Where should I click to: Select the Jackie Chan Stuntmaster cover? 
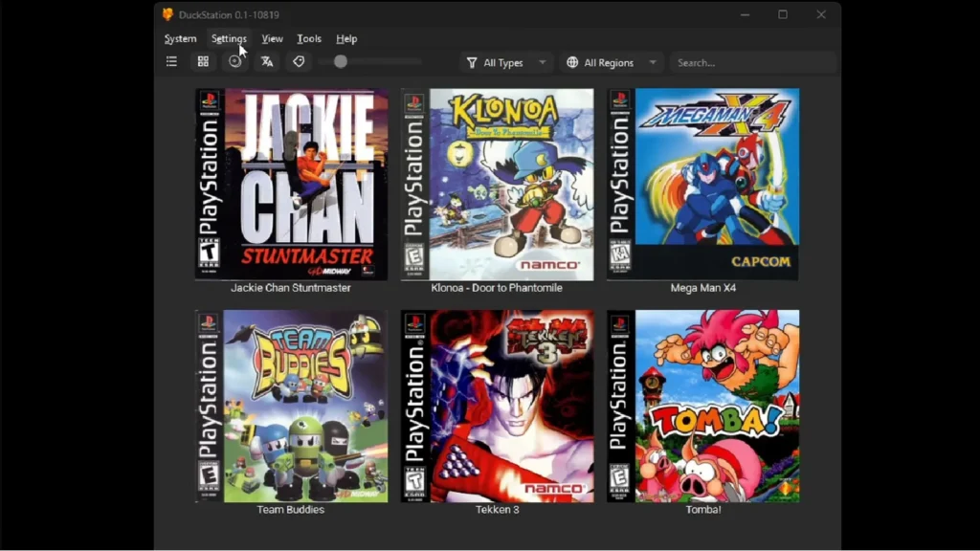pos(291,185)
